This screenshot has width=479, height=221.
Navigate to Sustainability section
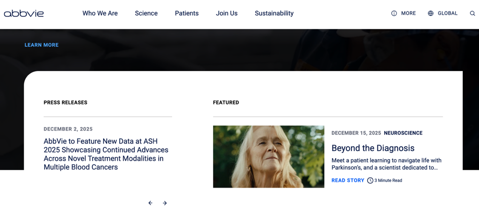274,13
